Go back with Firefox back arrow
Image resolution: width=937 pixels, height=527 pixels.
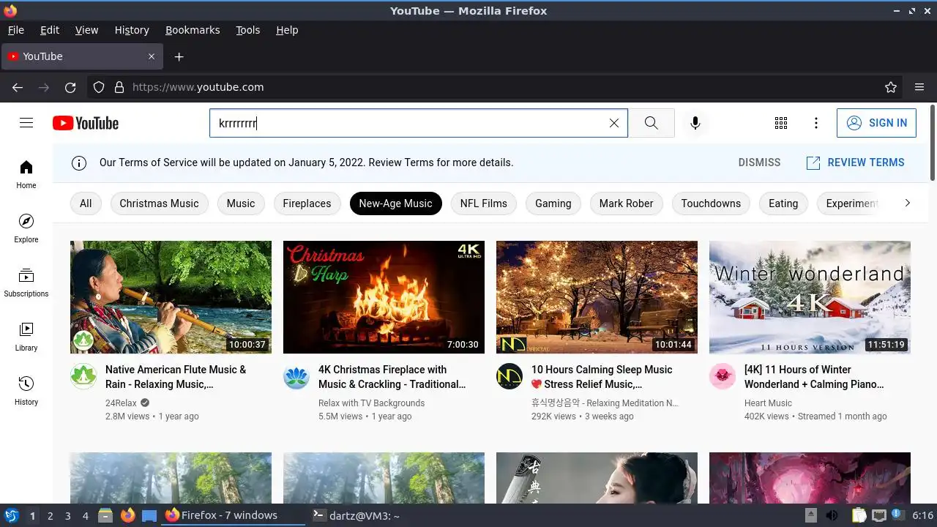click(18, 87)
